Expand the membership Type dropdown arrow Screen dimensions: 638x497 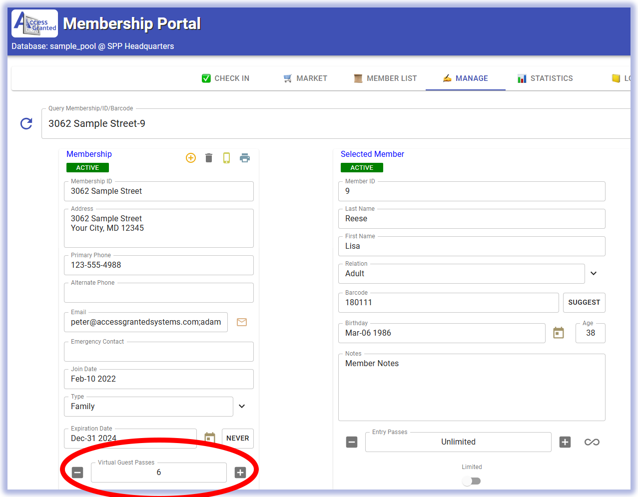pos(242,406)
